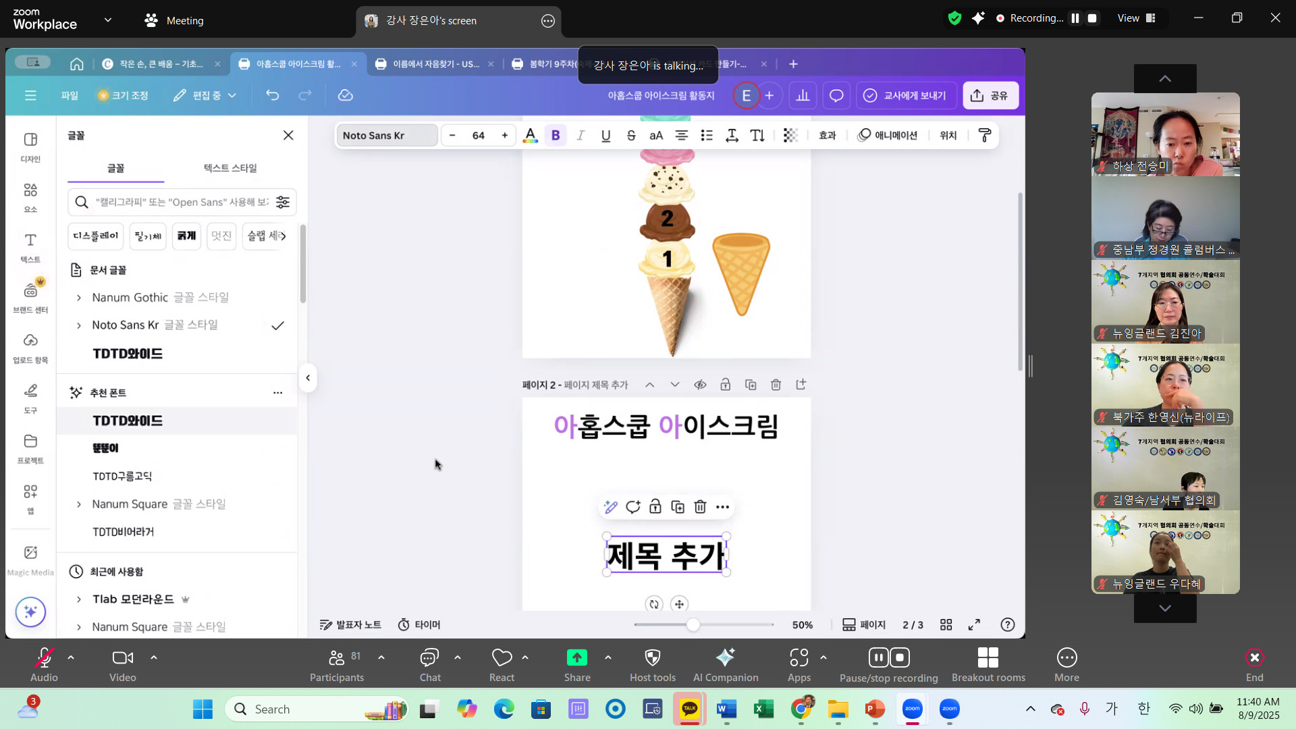Expand Nanum Square under 추천 폰트
Viewport: 1296px width, 729px height.
click(x=79, y=504)
